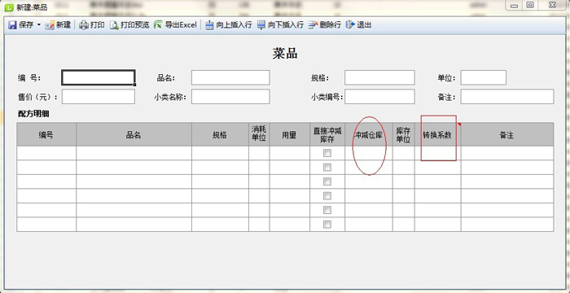The height and width of the screenshot is (293, 570).
Task: Click into the 规格 input field
Action: click(379, 77)
